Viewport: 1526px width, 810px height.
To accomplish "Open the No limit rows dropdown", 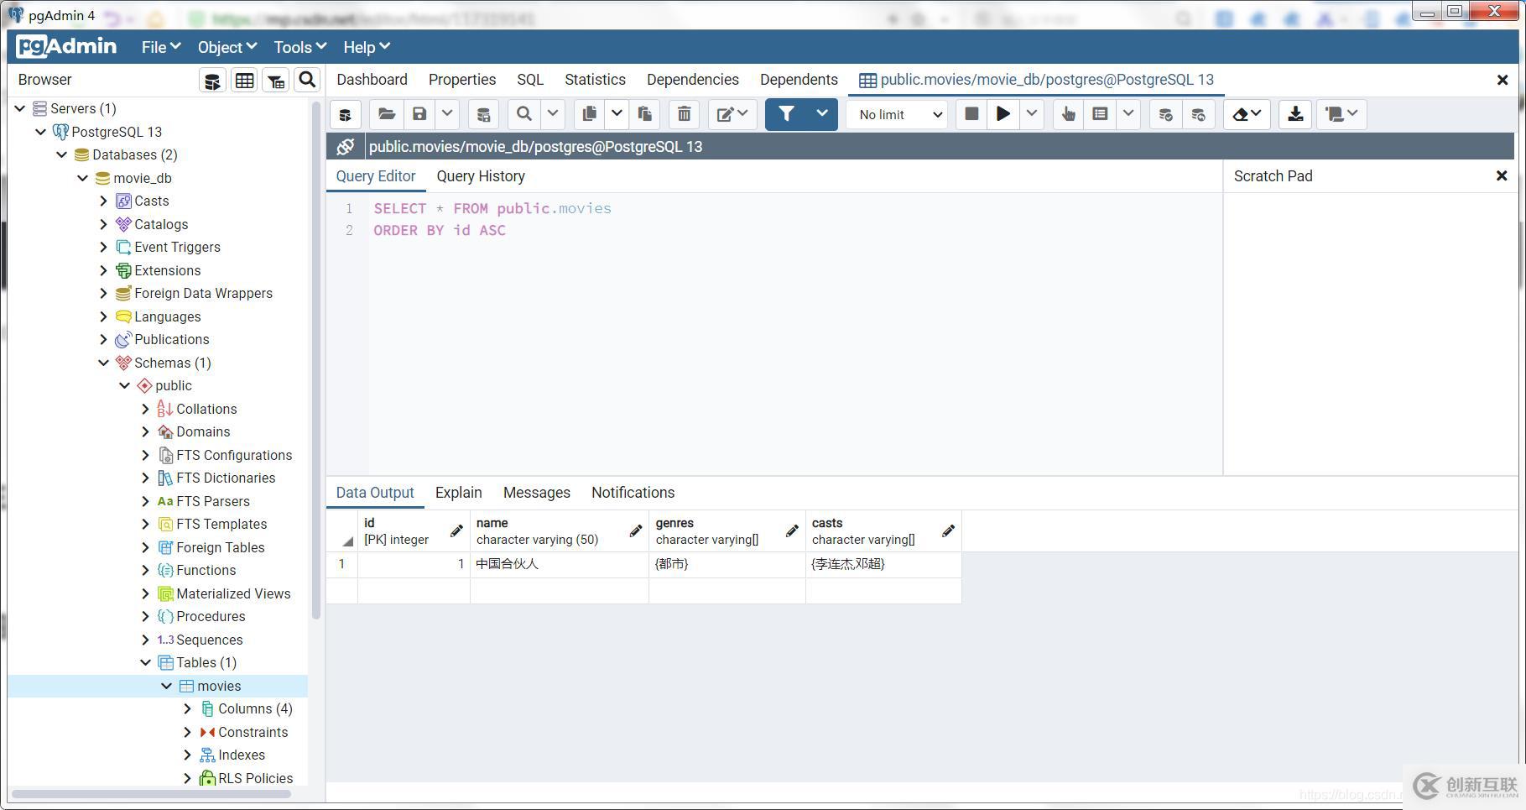I will point(898,114).
